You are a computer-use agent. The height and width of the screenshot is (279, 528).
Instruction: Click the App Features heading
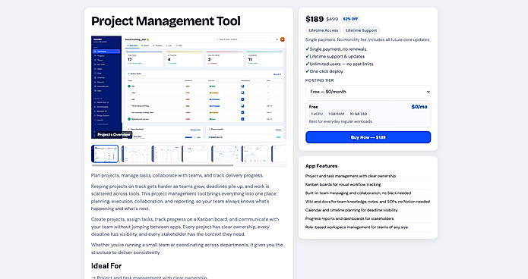coord(321,166)
